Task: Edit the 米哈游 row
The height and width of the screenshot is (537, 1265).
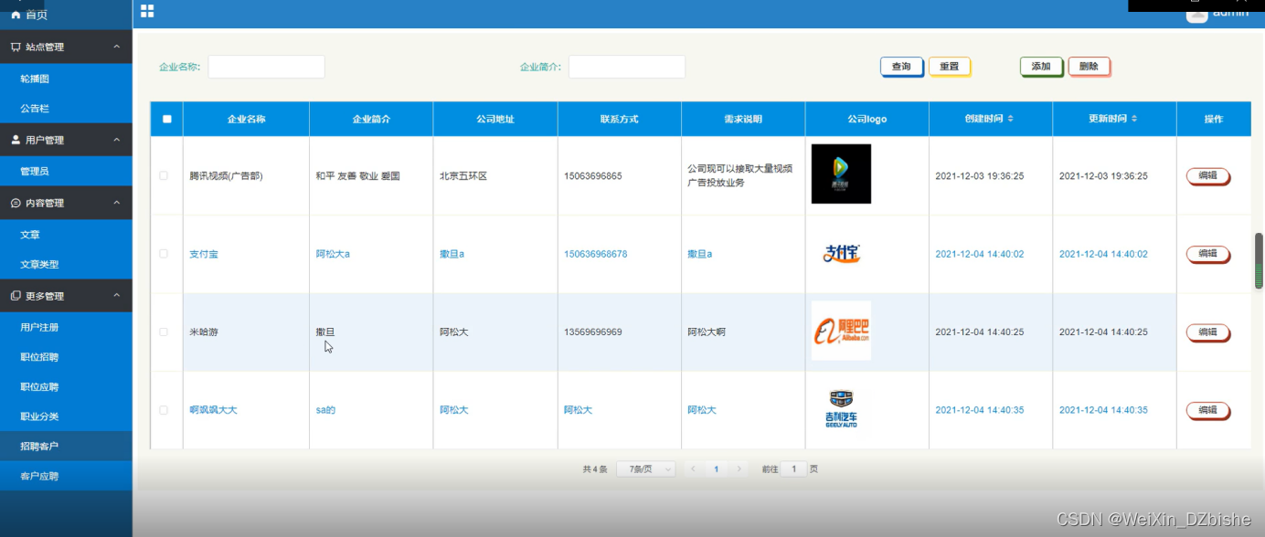Action: (x=1207, y=332)
